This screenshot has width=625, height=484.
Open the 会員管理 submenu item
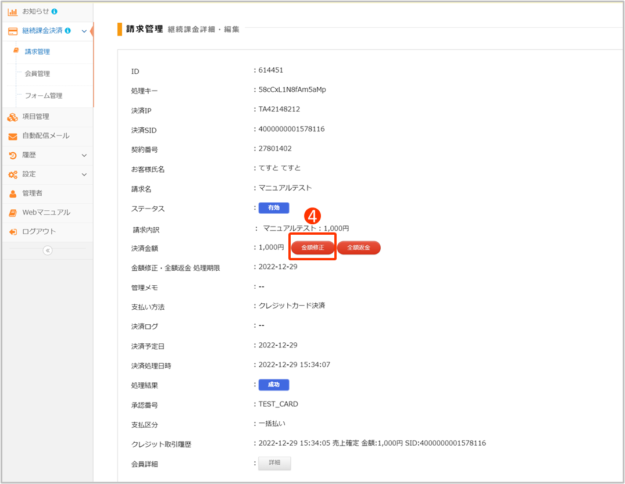click(x=37, y=74)
